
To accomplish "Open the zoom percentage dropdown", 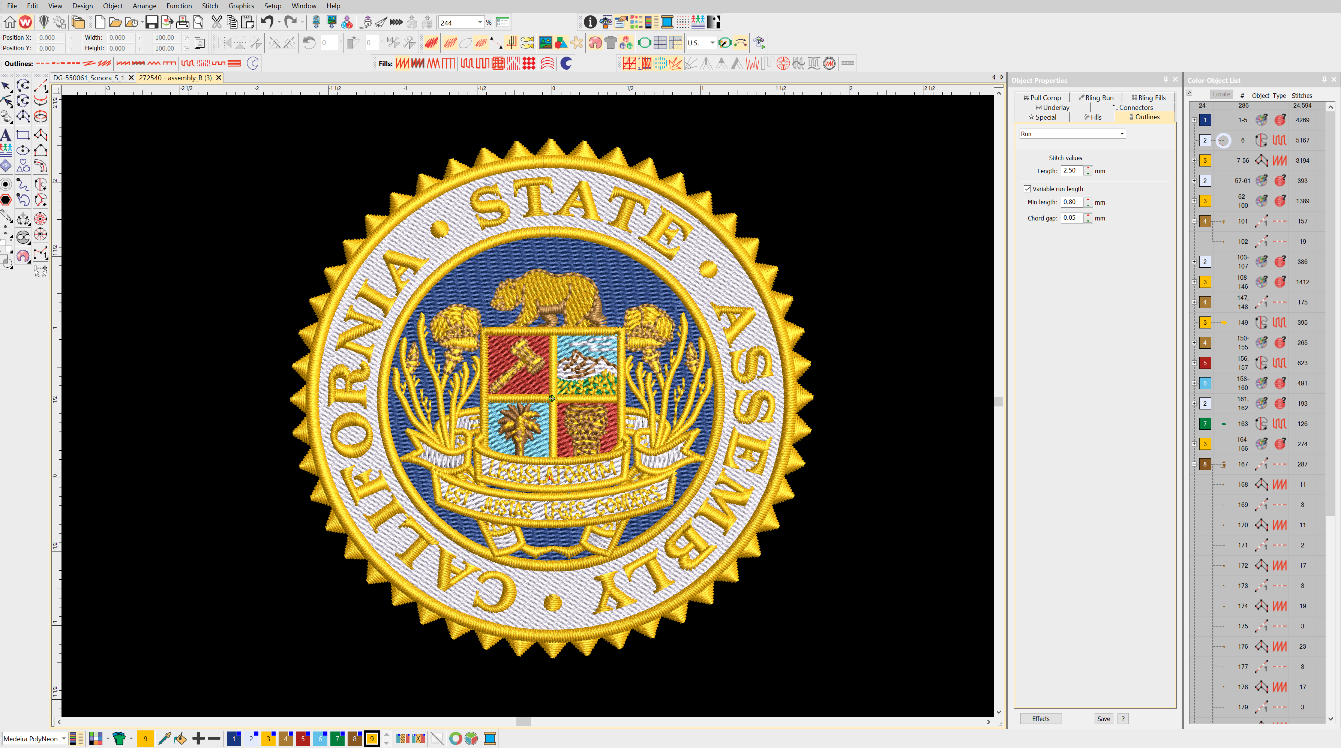I will pyautogui.click(x=480, y=22).
